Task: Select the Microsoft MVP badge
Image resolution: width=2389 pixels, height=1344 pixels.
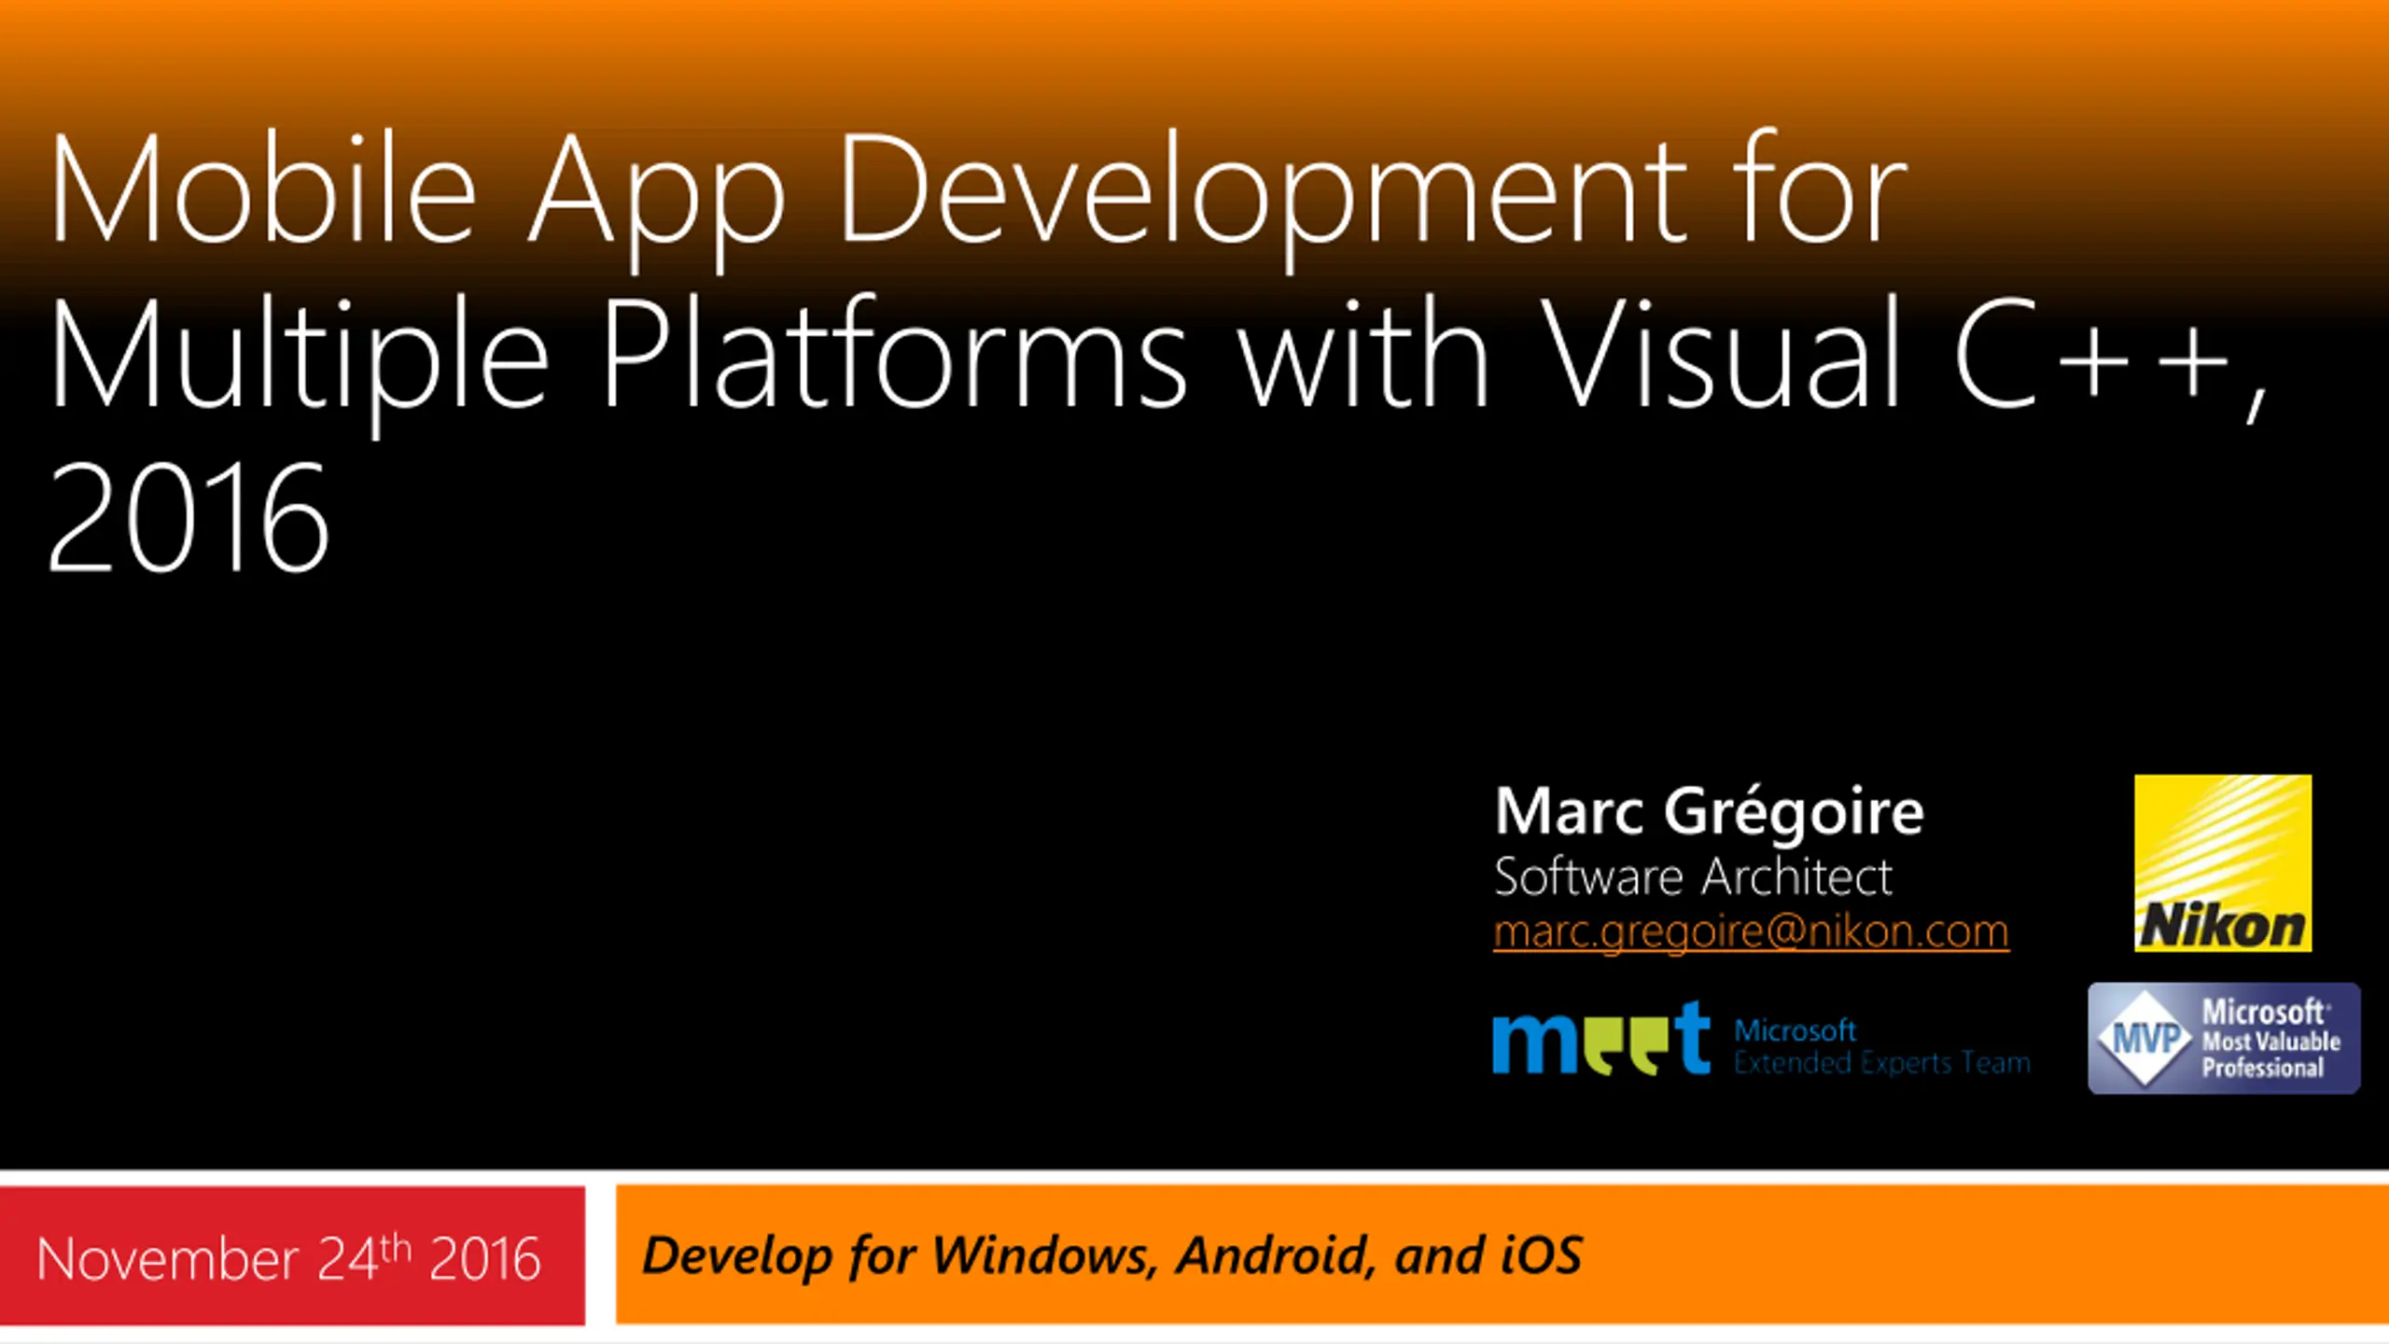Action: (2224, 1038)
